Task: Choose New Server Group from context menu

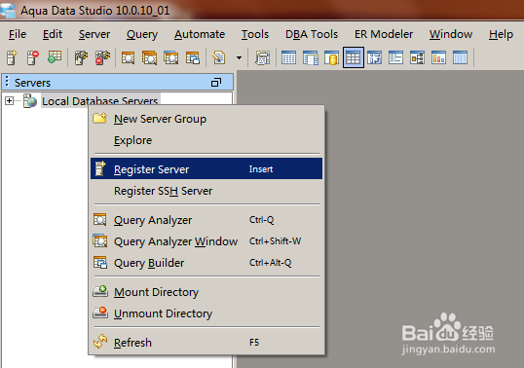Action: click(x=206, y=119)
